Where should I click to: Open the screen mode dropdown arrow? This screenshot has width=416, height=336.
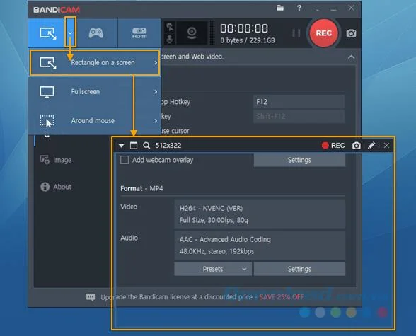pyautogui.click(x=70, y=33)
